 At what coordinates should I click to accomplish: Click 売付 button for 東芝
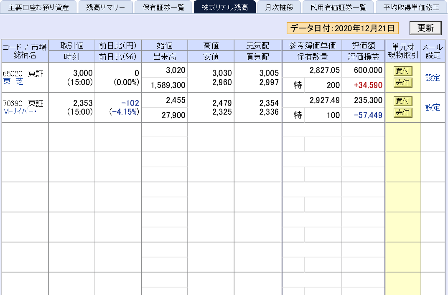[x=403, y=82]
